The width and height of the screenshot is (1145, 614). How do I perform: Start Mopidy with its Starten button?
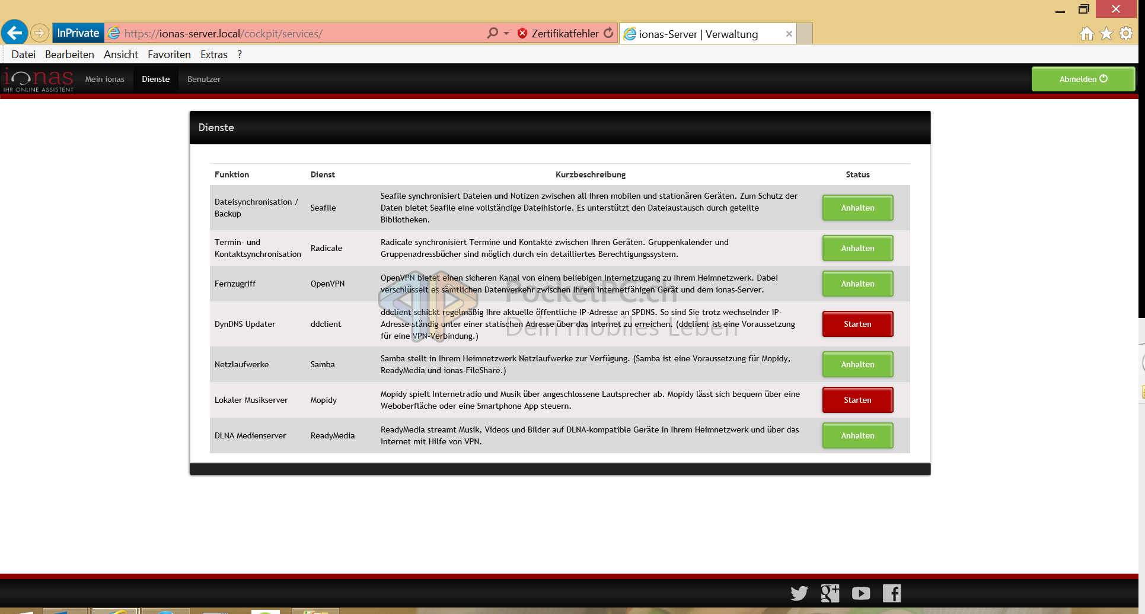click(x=857, y=400)
